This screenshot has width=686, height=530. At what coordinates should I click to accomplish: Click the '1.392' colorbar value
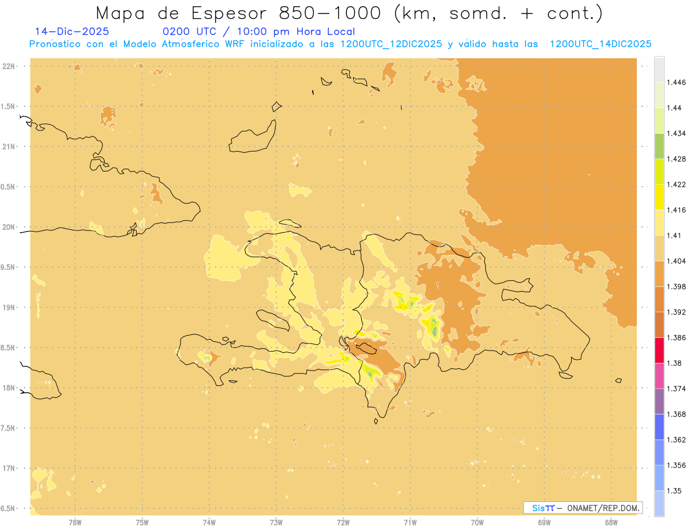pos(677,312)
